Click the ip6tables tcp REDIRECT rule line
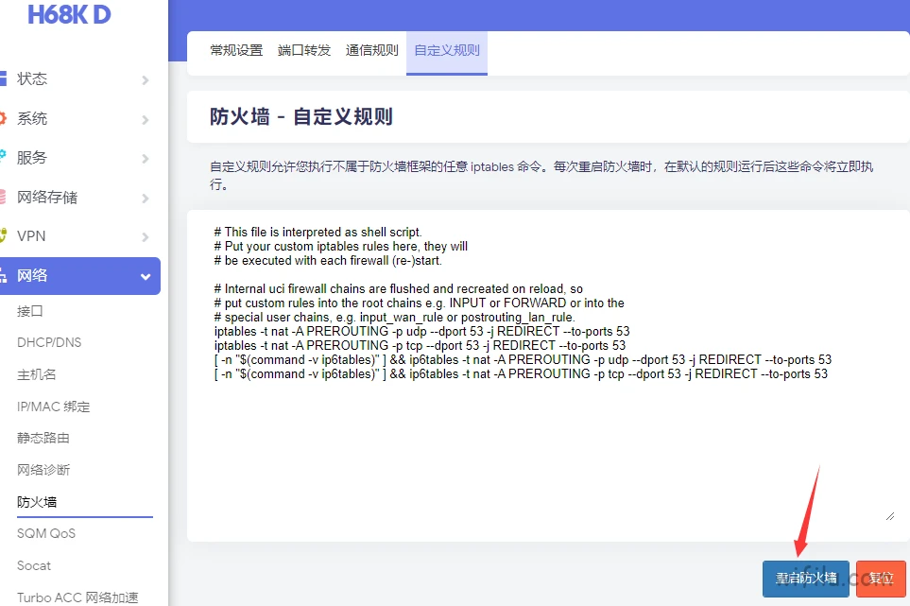910x606 pixels. [x=522, y=373]
